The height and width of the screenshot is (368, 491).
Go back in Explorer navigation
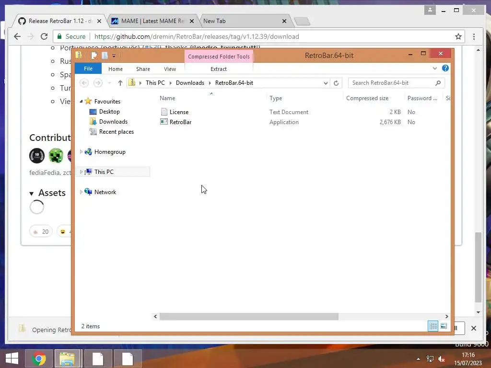coord(84,83)
